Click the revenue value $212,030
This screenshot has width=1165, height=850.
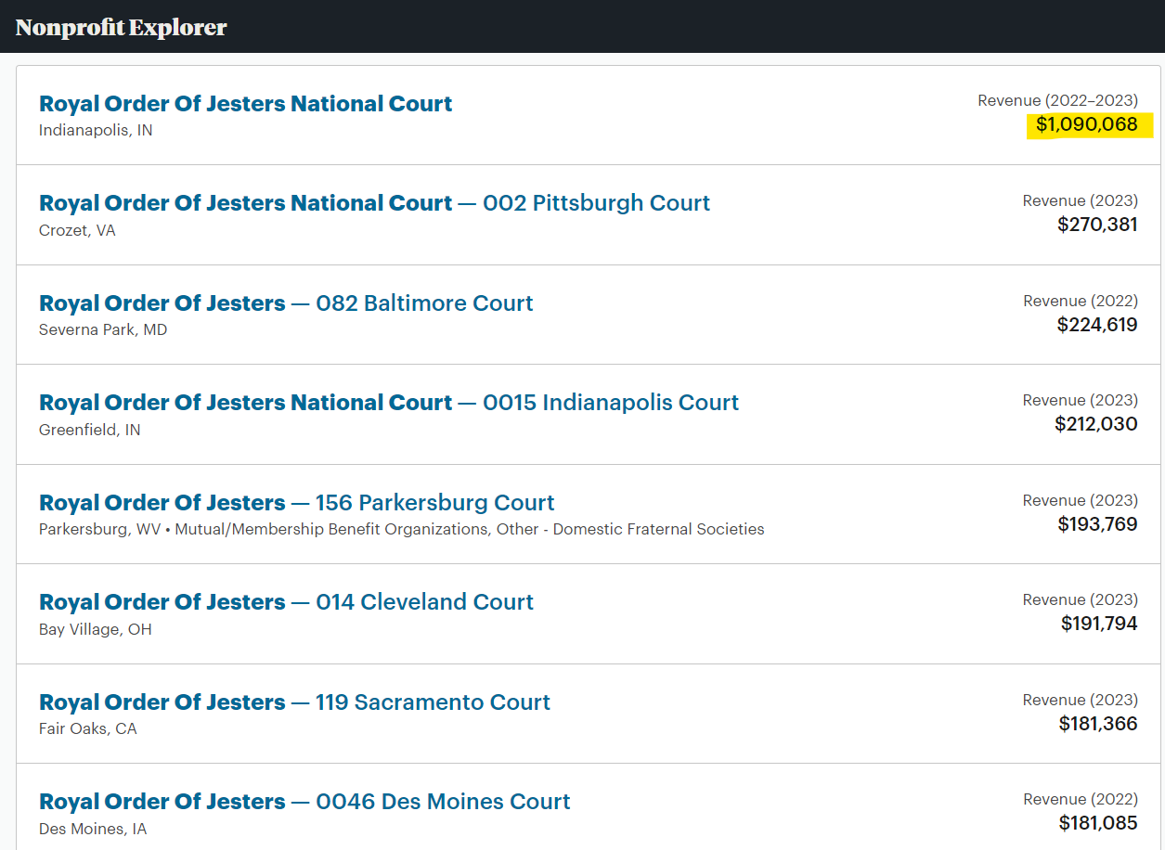(1096, 424)
